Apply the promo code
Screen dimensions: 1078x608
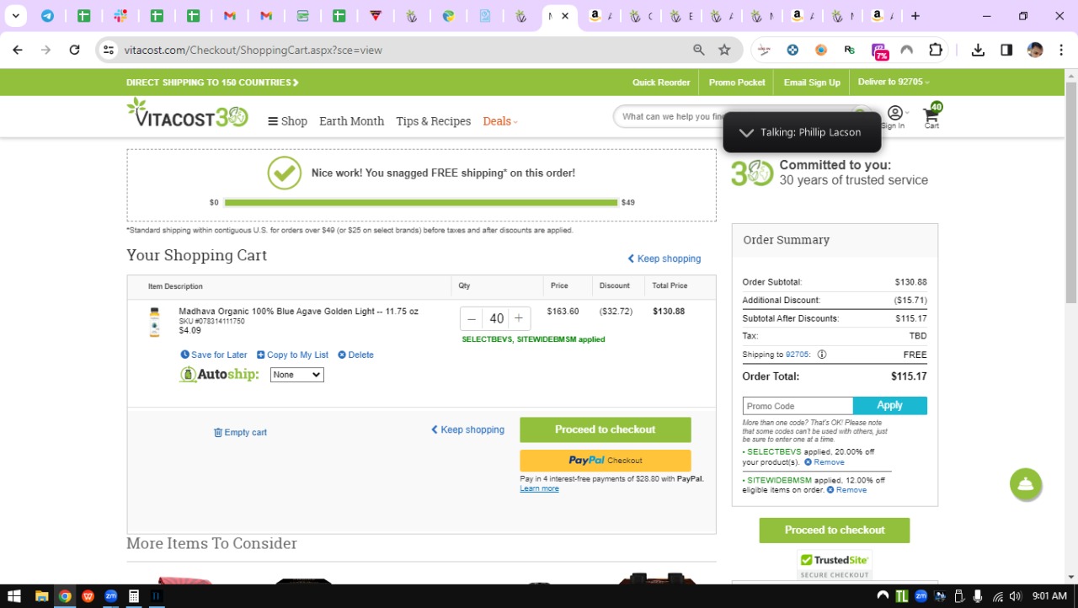tap(890, 406)
